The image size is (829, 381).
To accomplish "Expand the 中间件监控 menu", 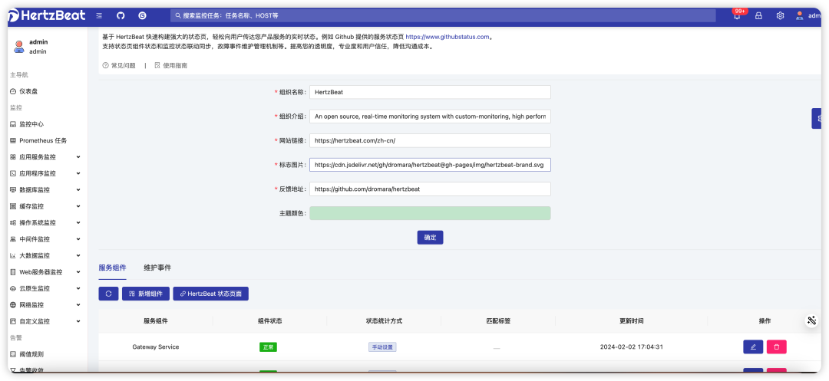I will 46,239.
